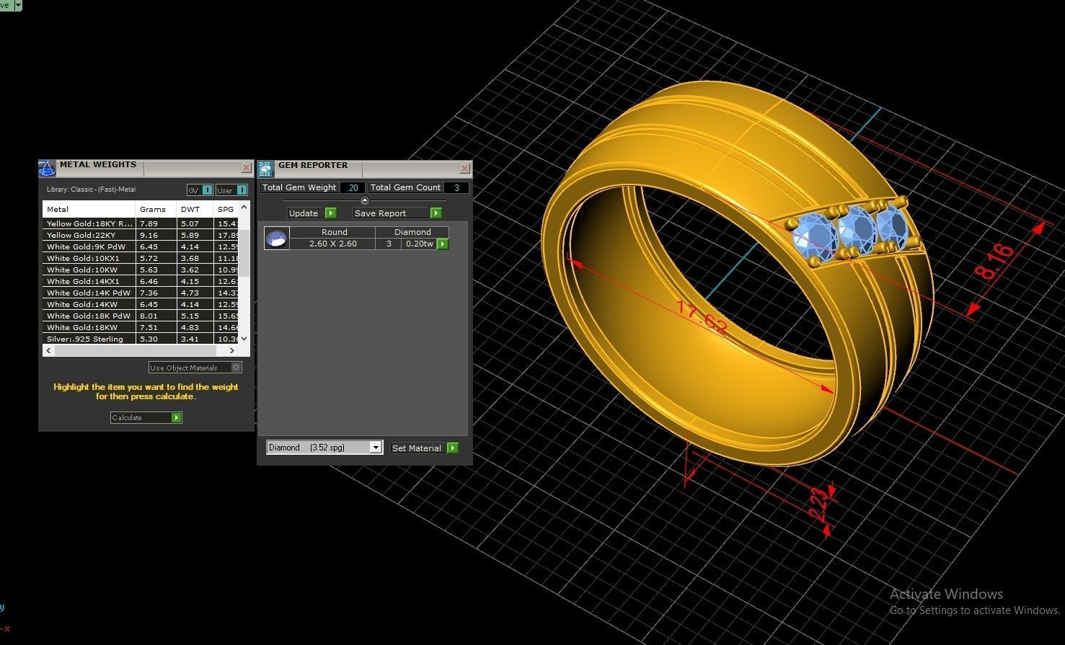Screen dimensions: 1065x645
Task: Open the dropdown arrow at top-left corner
Action: click(x=18, y=5)
